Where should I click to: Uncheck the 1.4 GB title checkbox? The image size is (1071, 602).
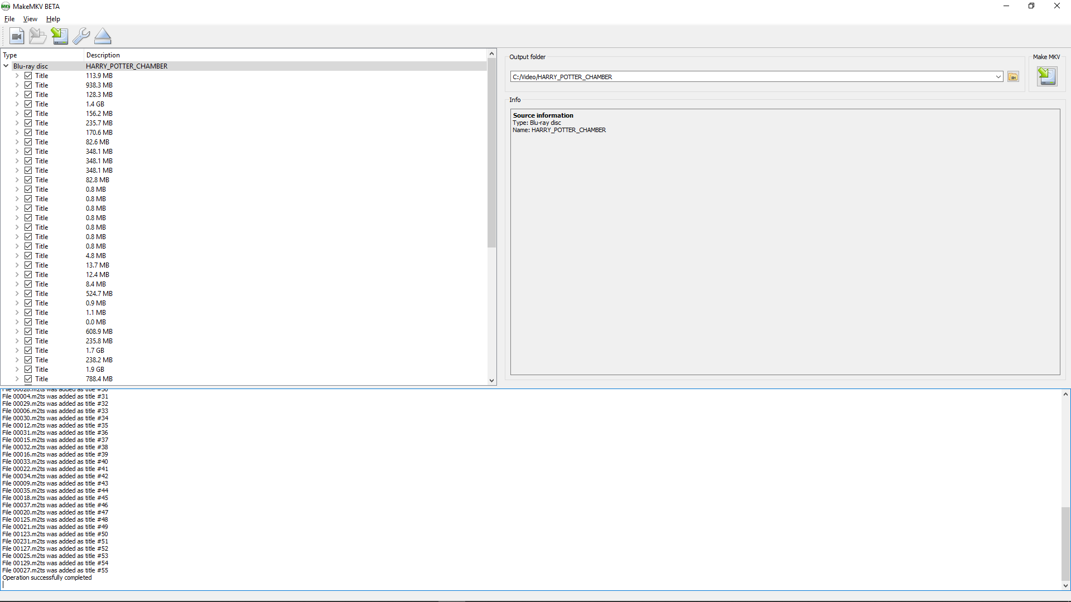point(28,104)
